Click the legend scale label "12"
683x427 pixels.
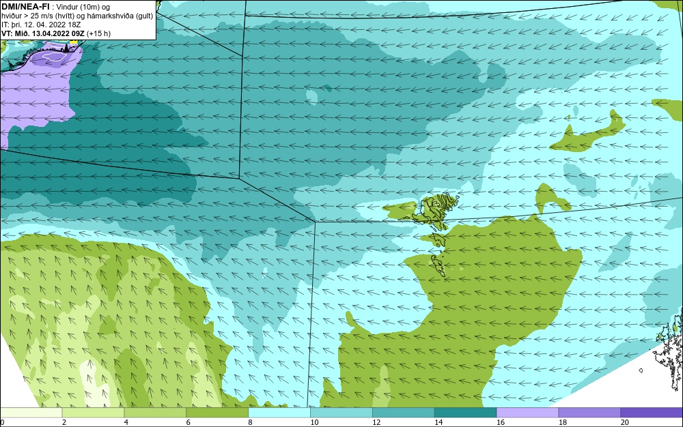click(x=376, y=422)
